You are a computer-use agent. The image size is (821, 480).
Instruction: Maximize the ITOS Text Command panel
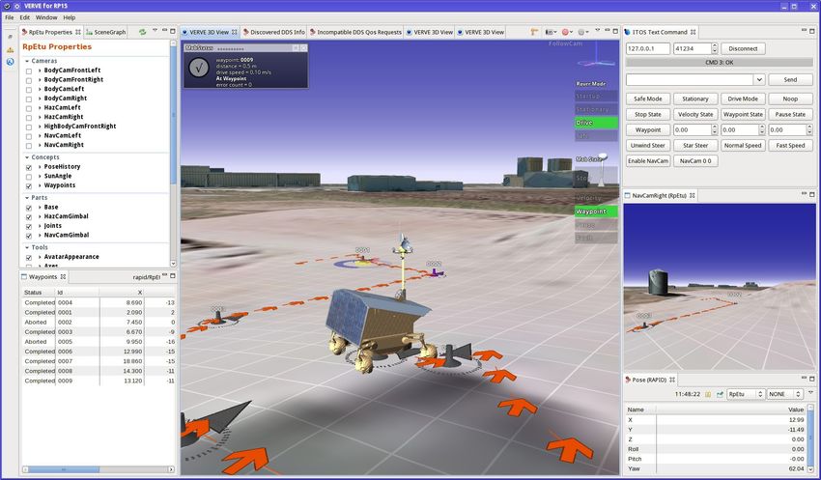pos(812,32)
